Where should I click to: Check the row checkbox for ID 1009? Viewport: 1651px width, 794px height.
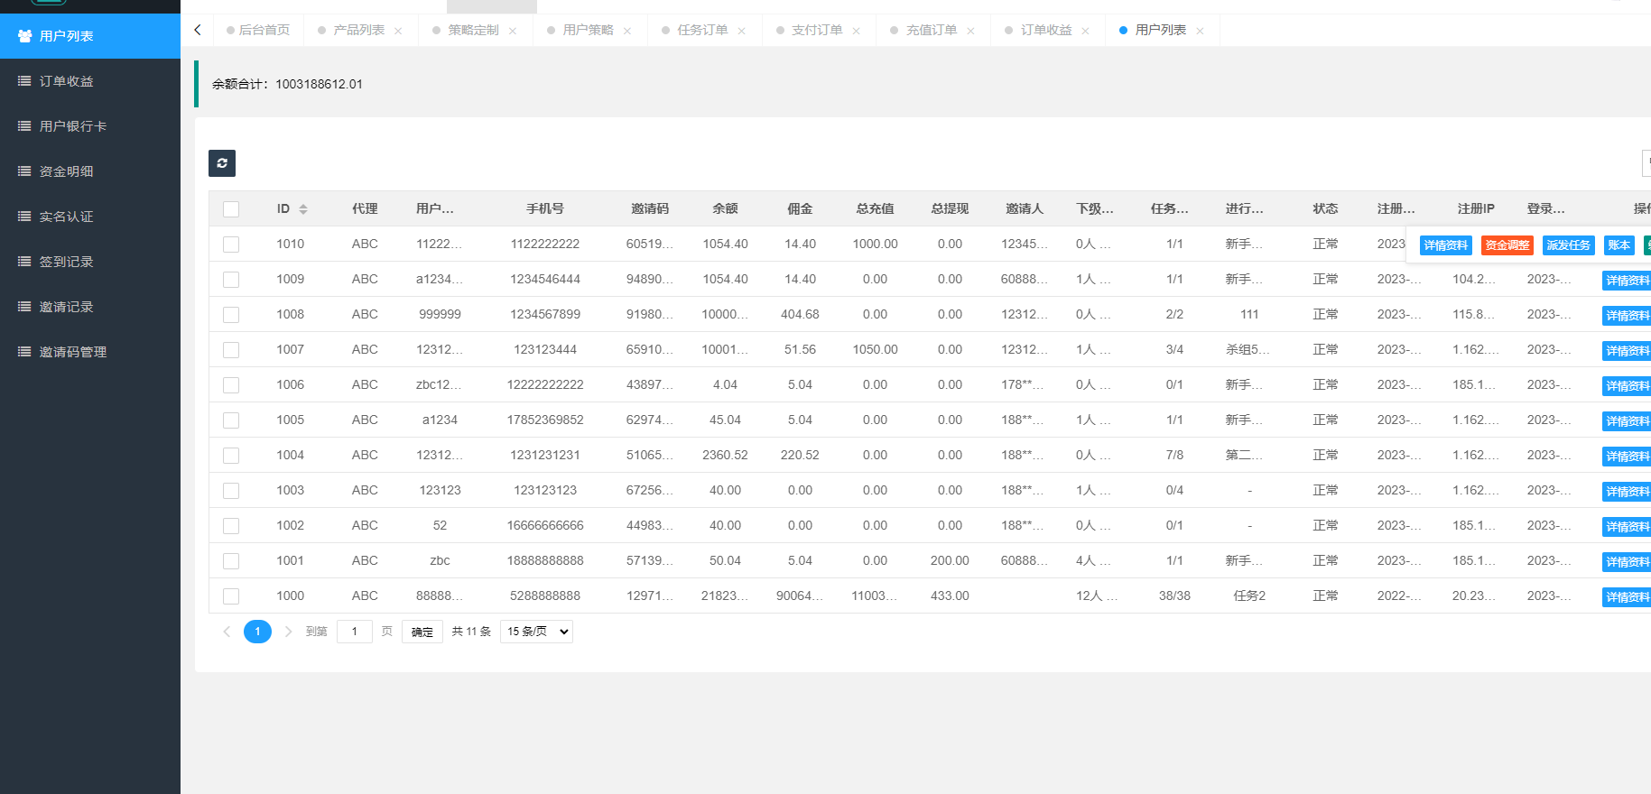pyautogui.click(x=231, y=280)
